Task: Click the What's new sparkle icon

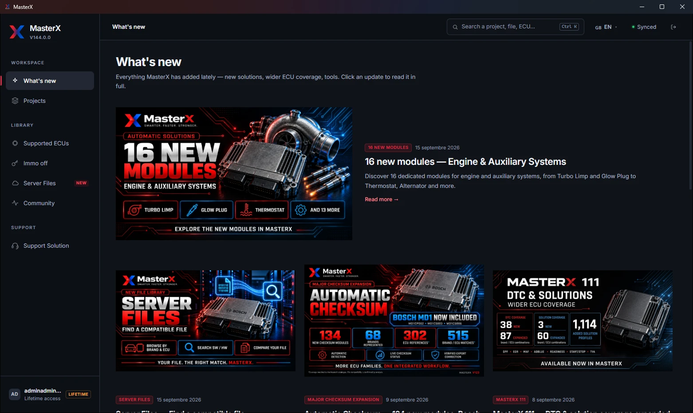Action: 15,81
